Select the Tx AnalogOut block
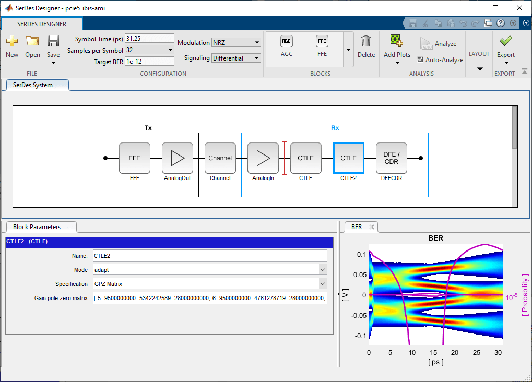Screen dimensions: 532x382 (178, 158)
